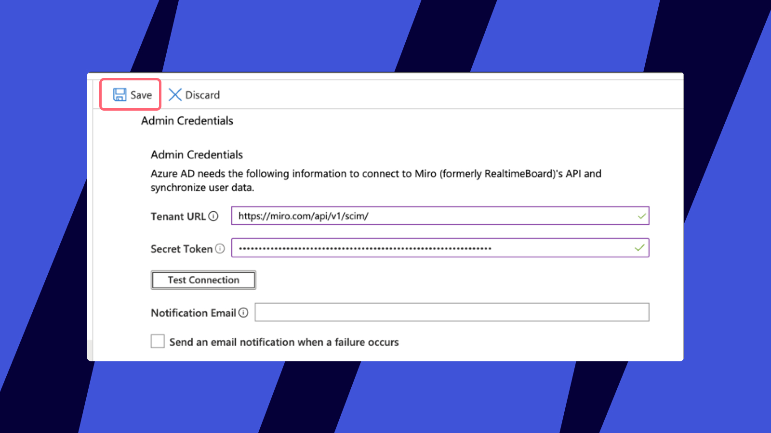
Task: Click the Secret Token field label
Action: (181, 249)
